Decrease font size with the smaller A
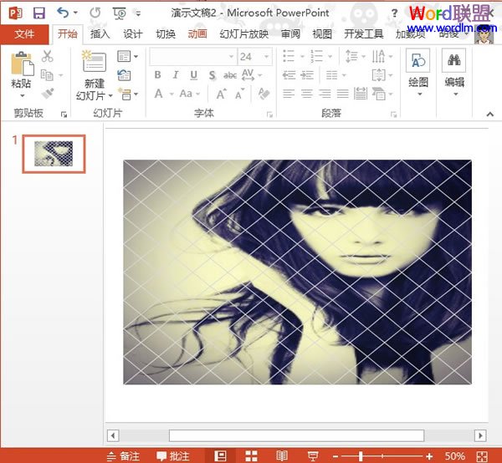 (239, 94)
